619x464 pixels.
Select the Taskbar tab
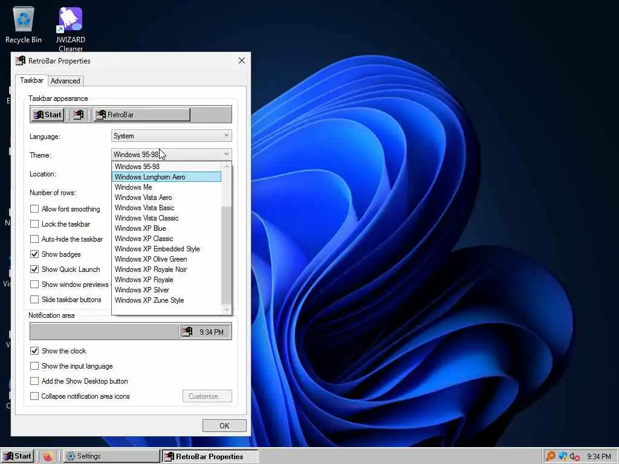(x=31, y=80)
